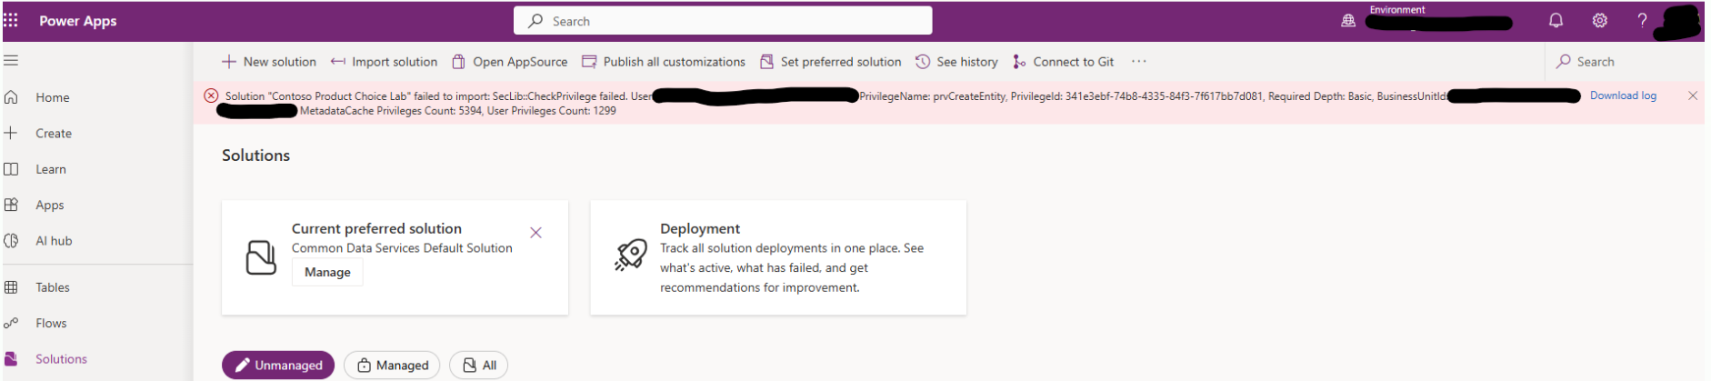The image size is (1711, 381).
Task: Open Learn in the sidebar
Action: (x=50, y=169)
